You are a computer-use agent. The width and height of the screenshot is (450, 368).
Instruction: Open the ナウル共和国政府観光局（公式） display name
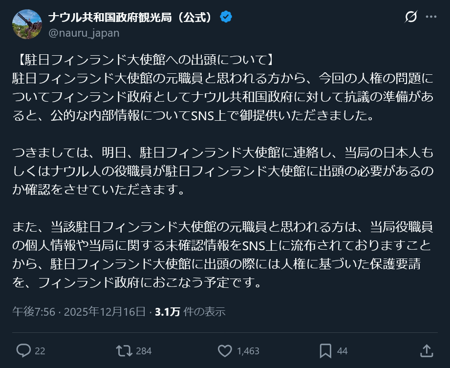point(131,17)
